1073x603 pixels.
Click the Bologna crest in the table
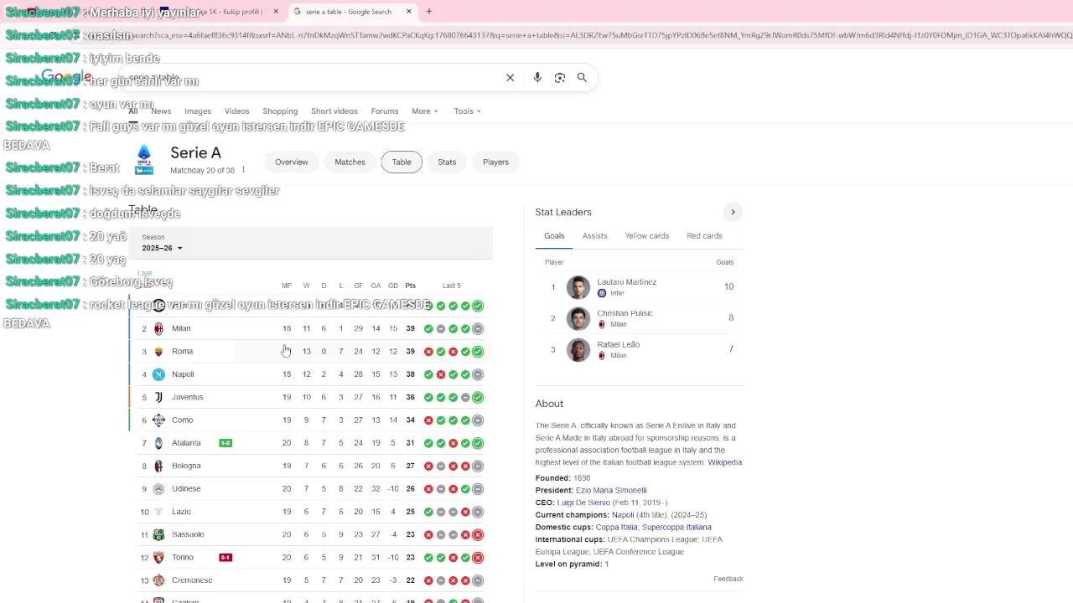pyautogui.click(x=158, y=466)
